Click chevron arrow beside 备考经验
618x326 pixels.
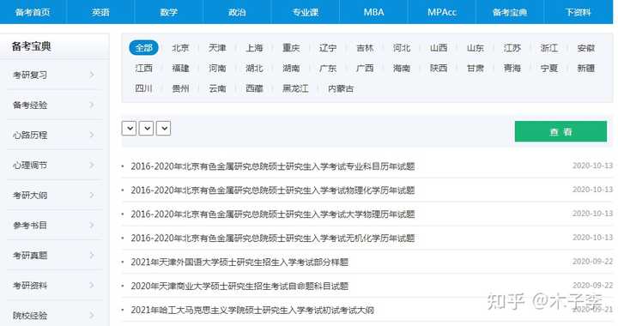point(92,105)
